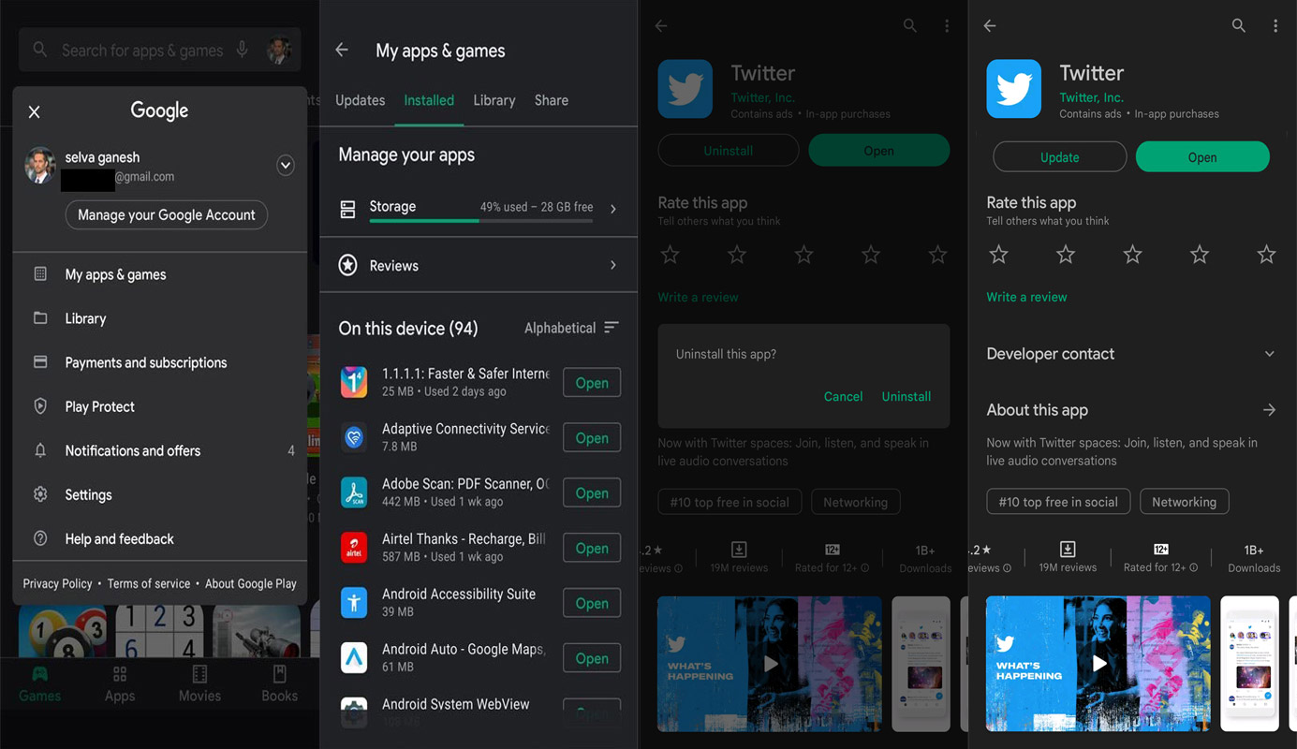Rate five stars on the Twitter Update screen

(x=1266, y=254)
